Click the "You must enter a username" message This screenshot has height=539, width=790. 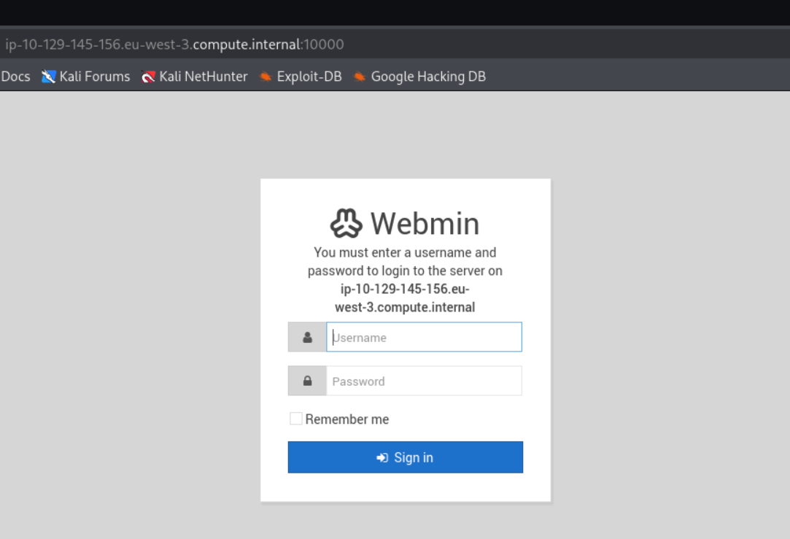tap(405, 261)
